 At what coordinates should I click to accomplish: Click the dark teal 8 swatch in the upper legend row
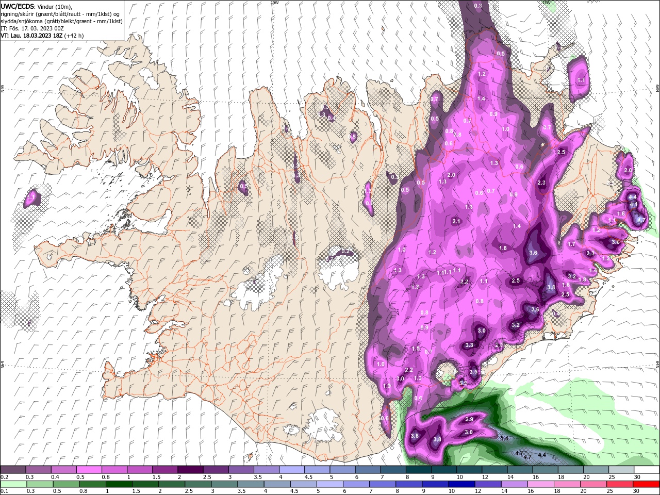coord(418,470)
